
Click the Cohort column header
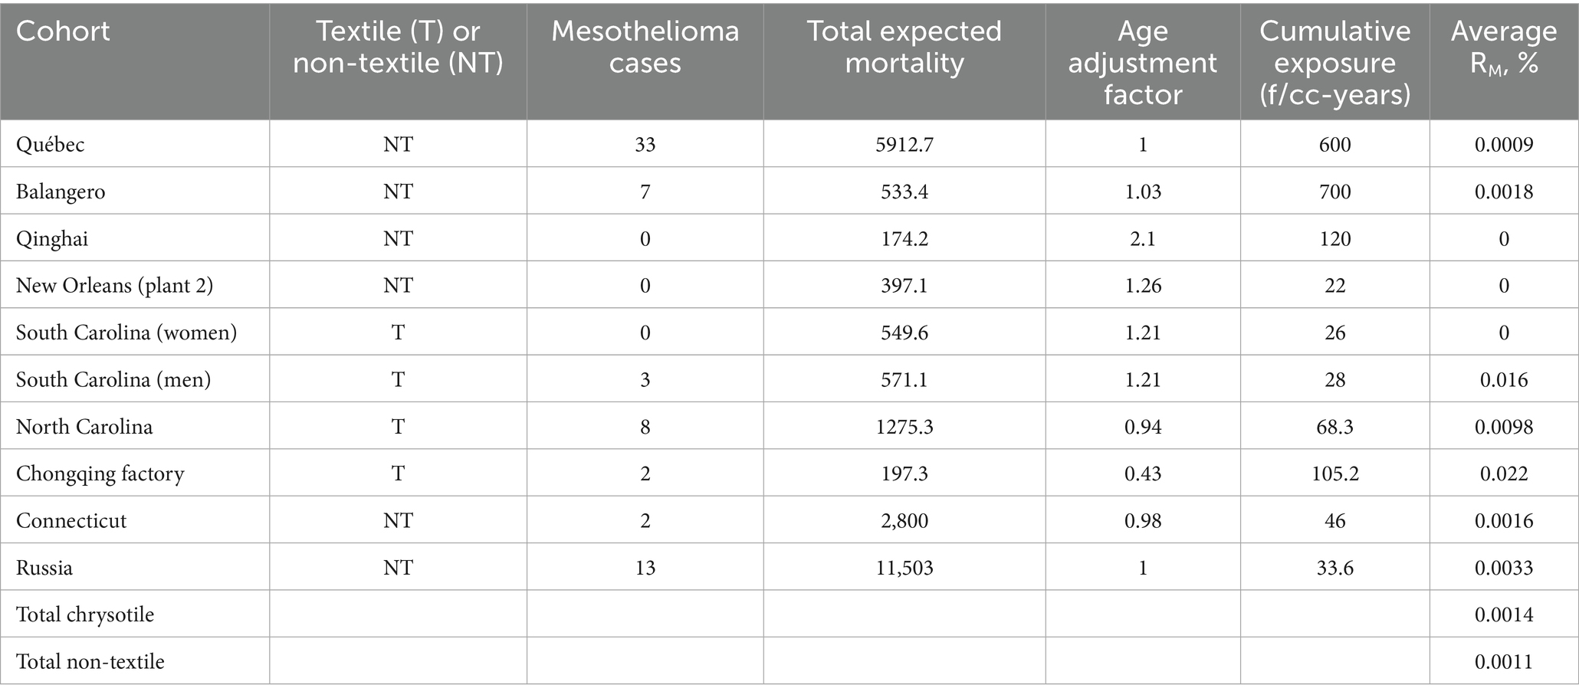[63, 31]
